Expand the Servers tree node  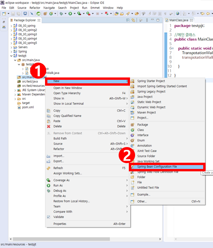11,47
